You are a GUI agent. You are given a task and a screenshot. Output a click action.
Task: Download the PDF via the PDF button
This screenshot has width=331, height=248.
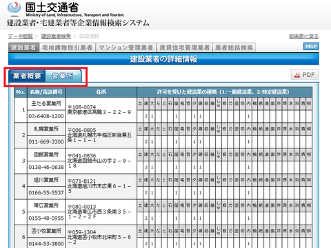305,75
